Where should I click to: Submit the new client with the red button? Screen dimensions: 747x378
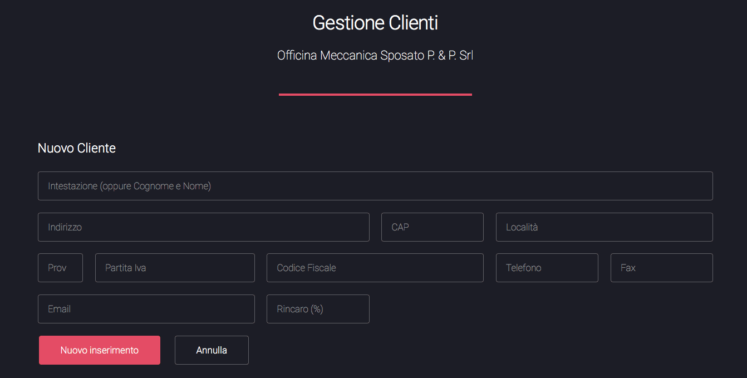[x=100, y=350]
